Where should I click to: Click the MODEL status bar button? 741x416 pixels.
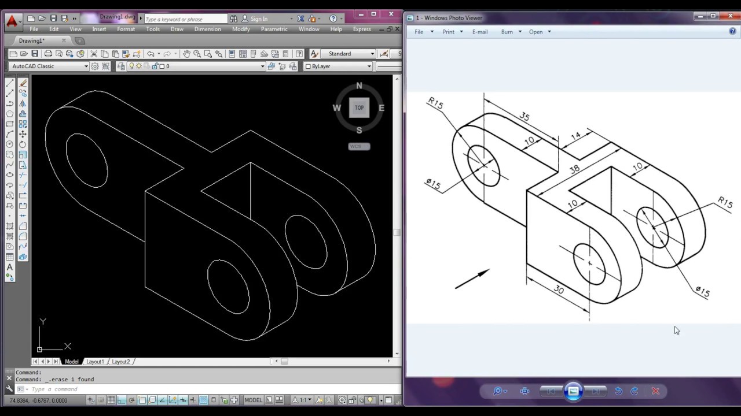tap(253, 400)
